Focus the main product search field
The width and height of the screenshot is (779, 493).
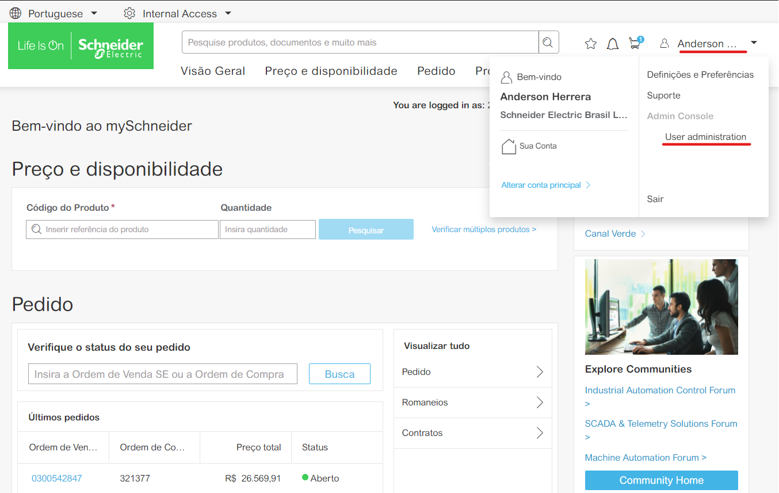pos(360,42)
